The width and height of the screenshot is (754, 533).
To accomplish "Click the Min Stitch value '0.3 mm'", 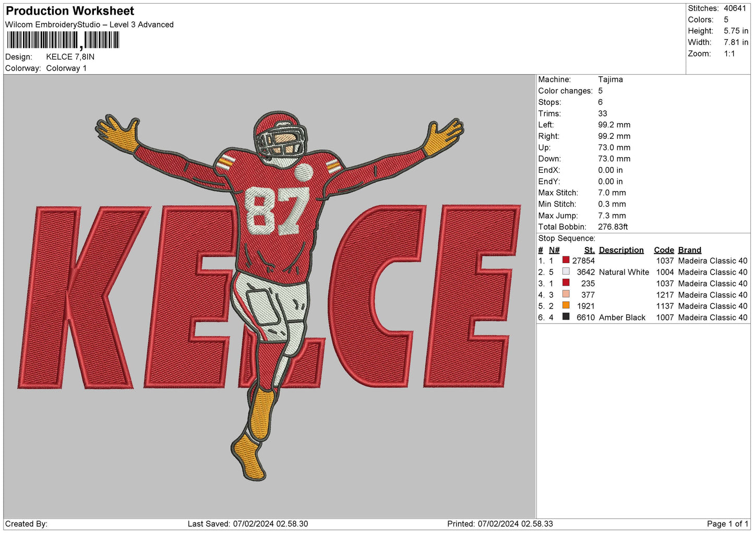I will [x=612, y=204].
